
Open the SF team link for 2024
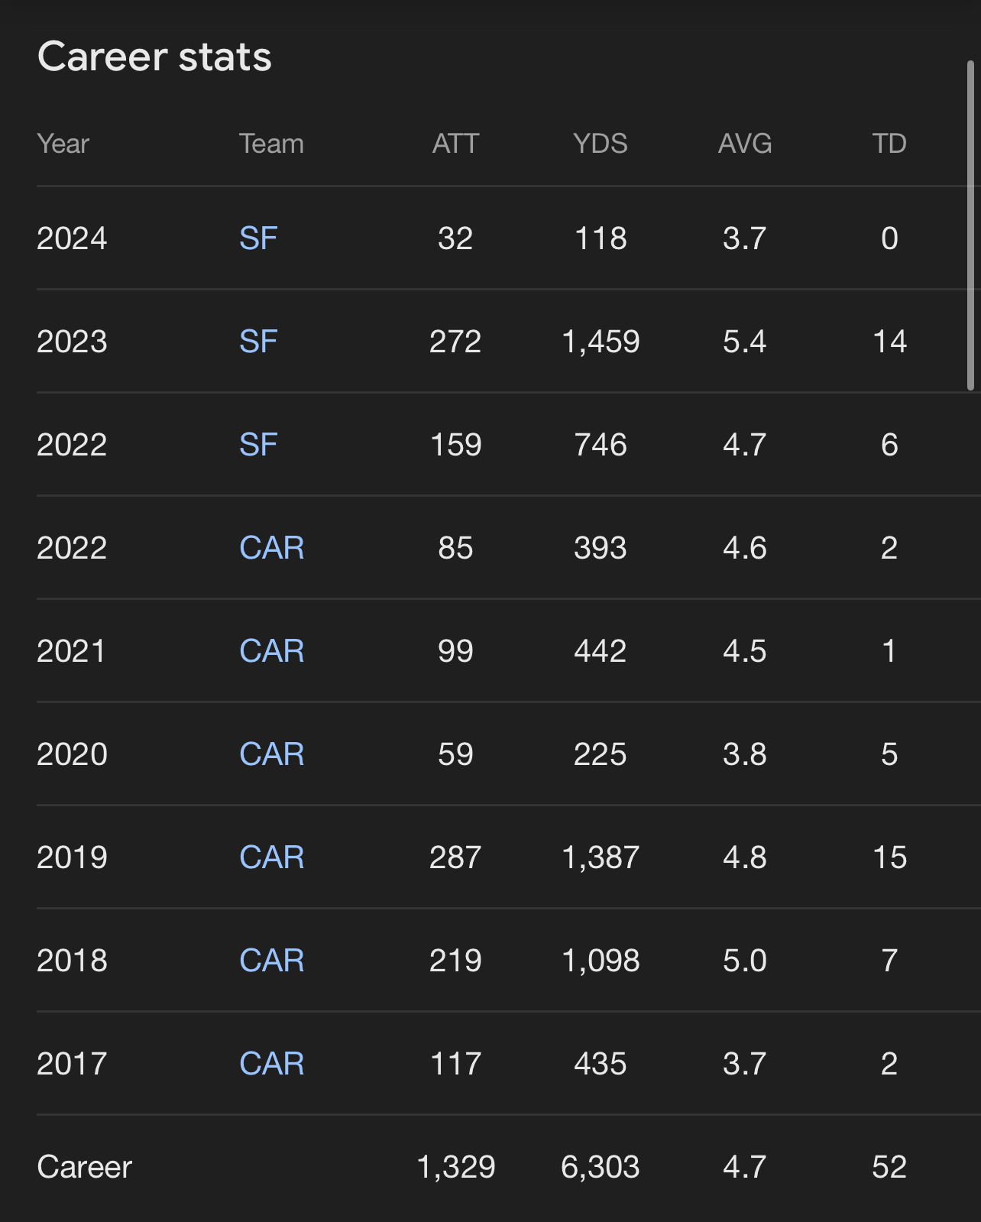click(x=257, y=238)
